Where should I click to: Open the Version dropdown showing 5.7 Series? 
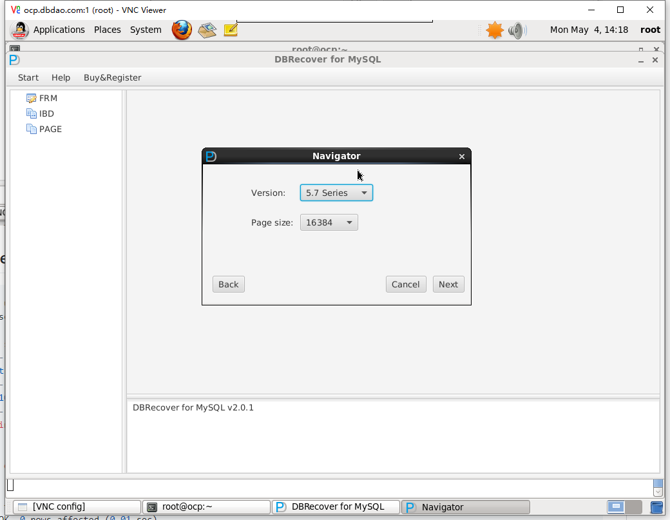(336, 193)
